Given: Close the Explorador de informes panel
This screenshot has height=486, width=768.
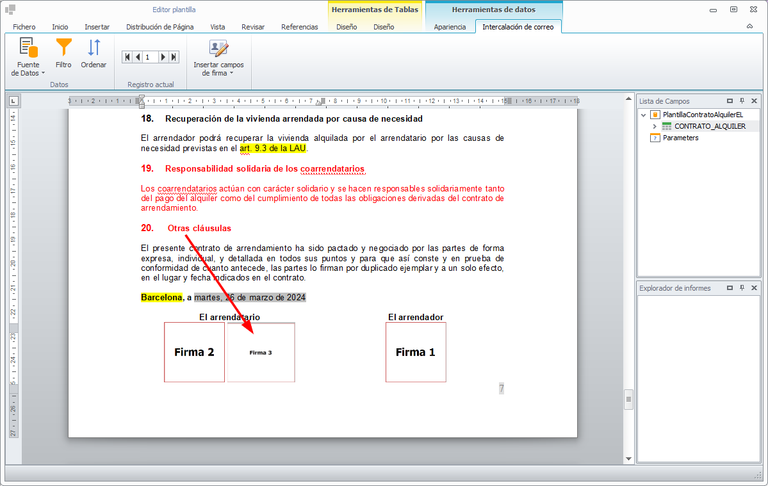Looking at the screenshot, I should (x=754, y=288).
